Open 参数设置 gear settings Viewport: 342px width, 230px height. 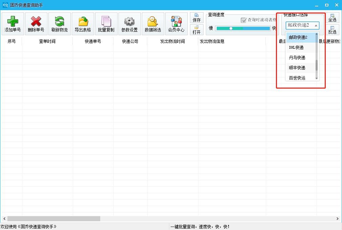coord(130,24)
